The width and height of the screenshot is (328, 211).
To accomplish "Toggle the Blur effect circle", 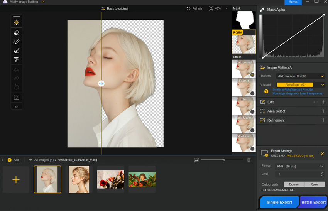I will pyautogui.click(x=252, y=111).
